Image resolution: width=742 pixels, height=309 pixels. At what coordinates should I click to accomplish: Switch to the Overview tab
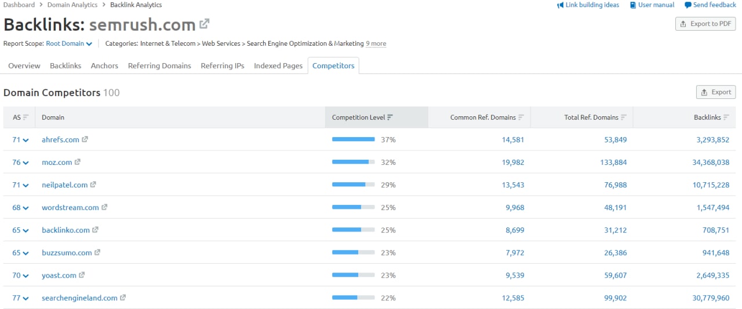[24, 66]
